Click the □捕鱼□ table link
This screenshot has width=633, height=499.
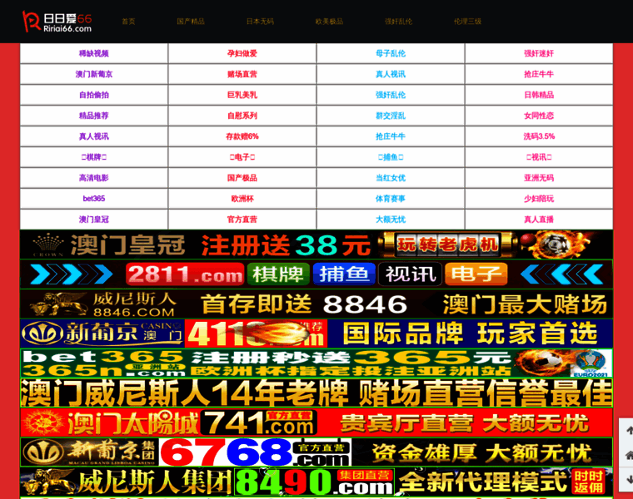tap(391, 157)
